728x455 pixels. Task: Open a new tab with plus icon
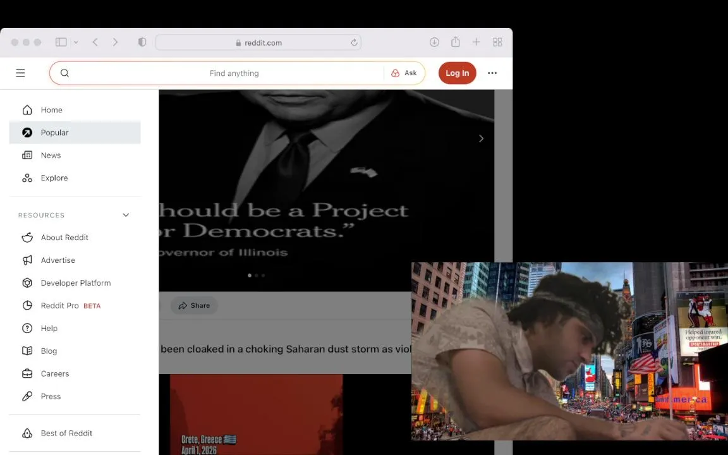(x=476, y=42)
